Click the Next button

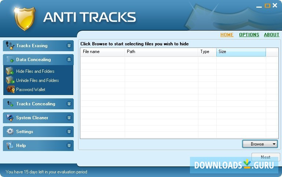pyautogui.click(x=265, y=157)
